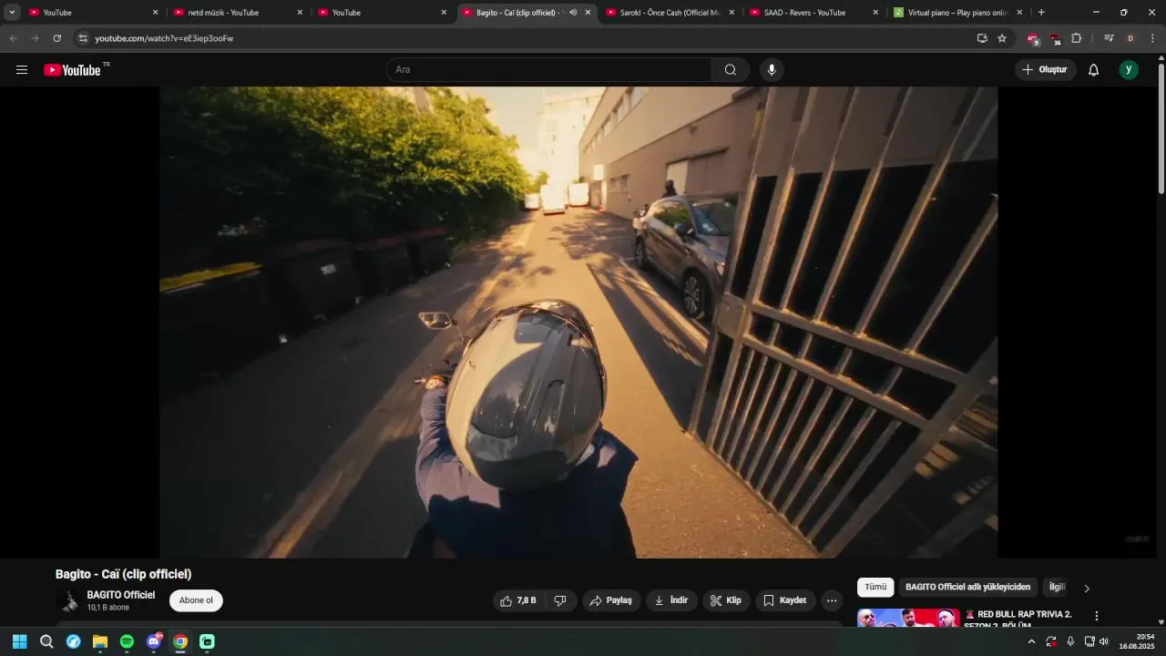This screenshot has height=656, width=1166.
Task: Click the search magnifier button
Action: [x=730, y=70]
